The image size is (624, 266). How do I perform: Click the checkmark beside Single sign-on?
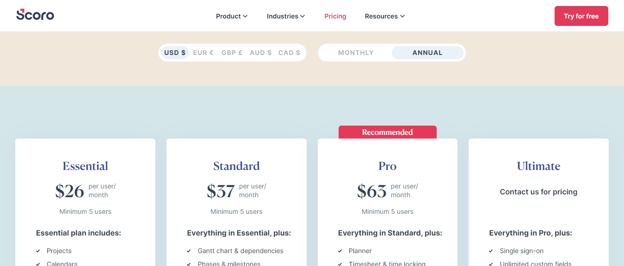point(491,251)
